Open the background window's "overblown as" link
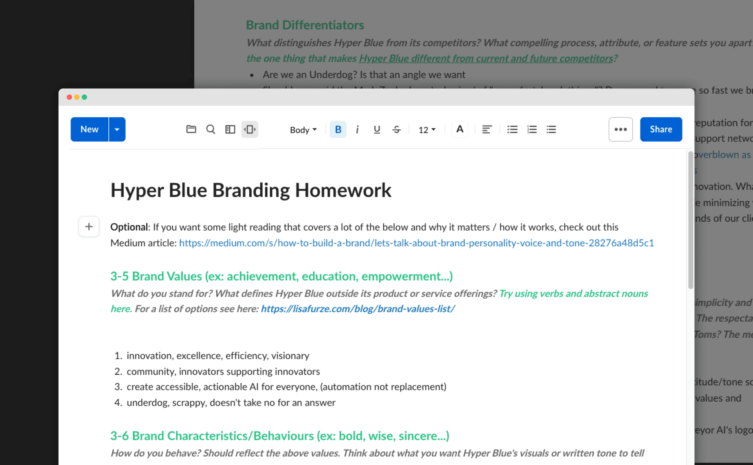 pyautogui.click(x=723, y=154)
